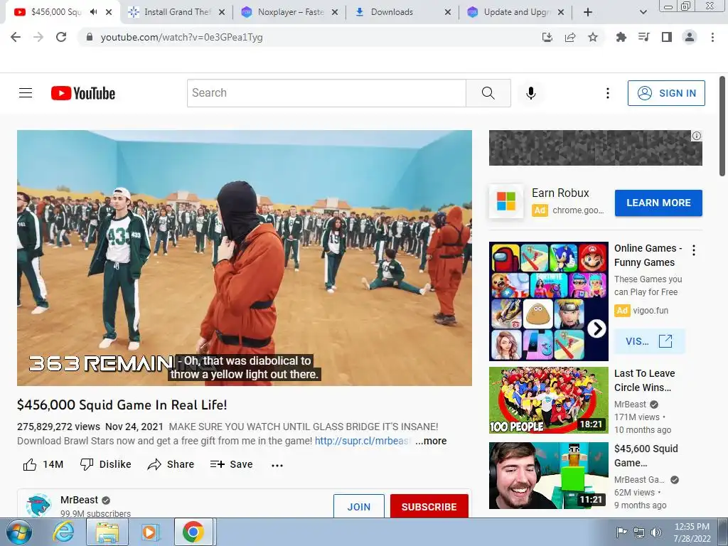Open a new Chrome tab
728x546 pixels.
[x=588, y=12]
